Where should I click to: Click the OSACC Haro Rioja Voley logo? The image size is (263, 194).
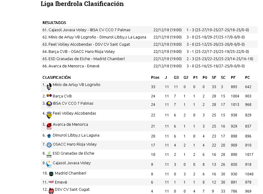tap(49, 145)
